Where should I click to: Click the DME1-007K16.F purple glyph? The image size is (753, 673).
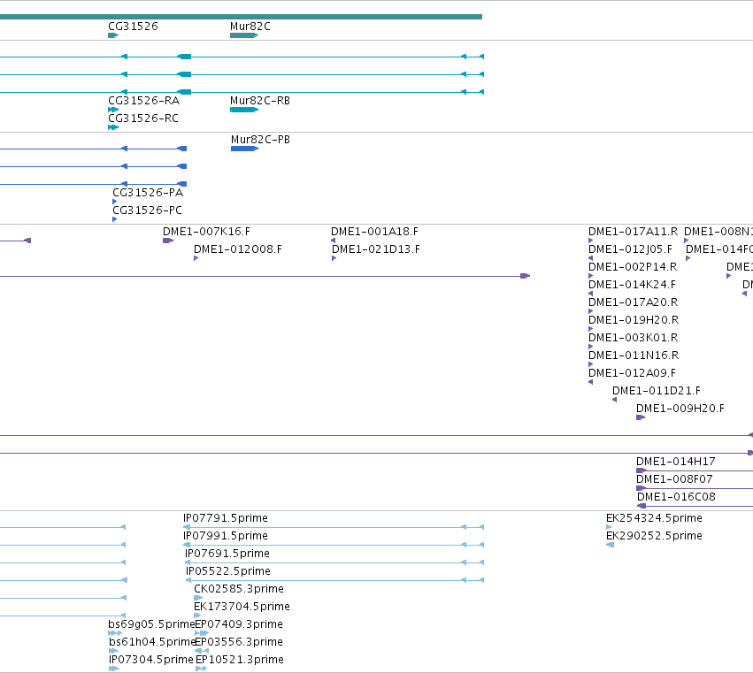[x=168, y=241]
